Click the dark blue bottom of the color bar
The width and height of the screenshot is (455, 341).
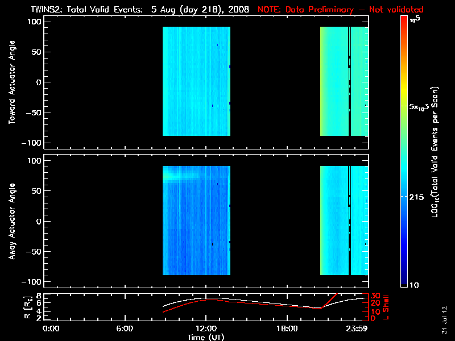tap(404, 281)
